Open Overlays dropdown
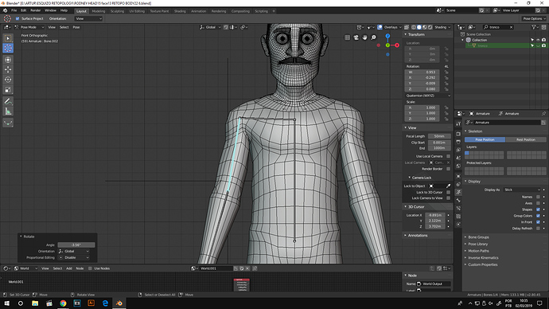The height and width of the screenshot is (309, 549). pyautogui.click(x=392, y=27)
